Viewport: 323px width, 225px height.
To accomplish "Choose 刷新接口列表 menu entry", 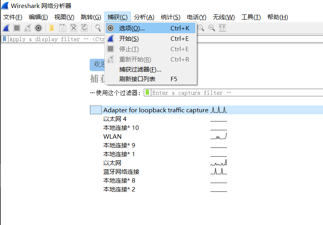I will pyautogui.click(x=150, y=79).
